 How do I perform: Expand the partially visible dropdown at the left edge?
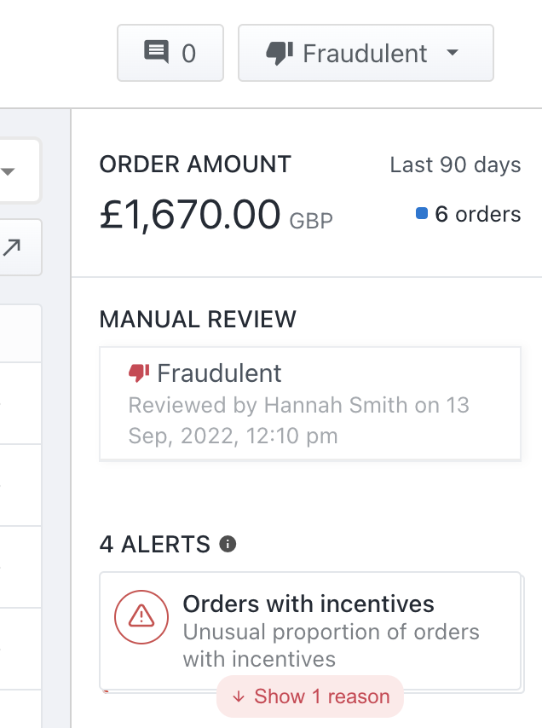tap(9, 171)
